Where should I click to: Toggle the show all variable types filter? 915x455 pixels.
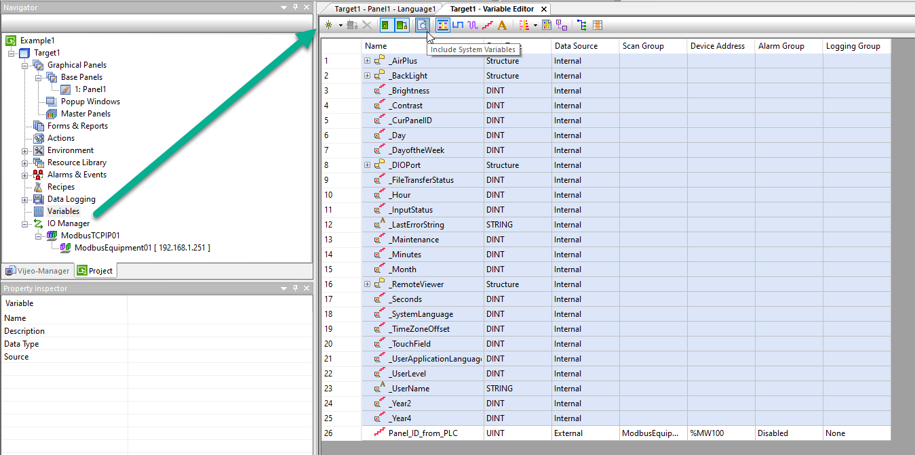pos(443,25)
